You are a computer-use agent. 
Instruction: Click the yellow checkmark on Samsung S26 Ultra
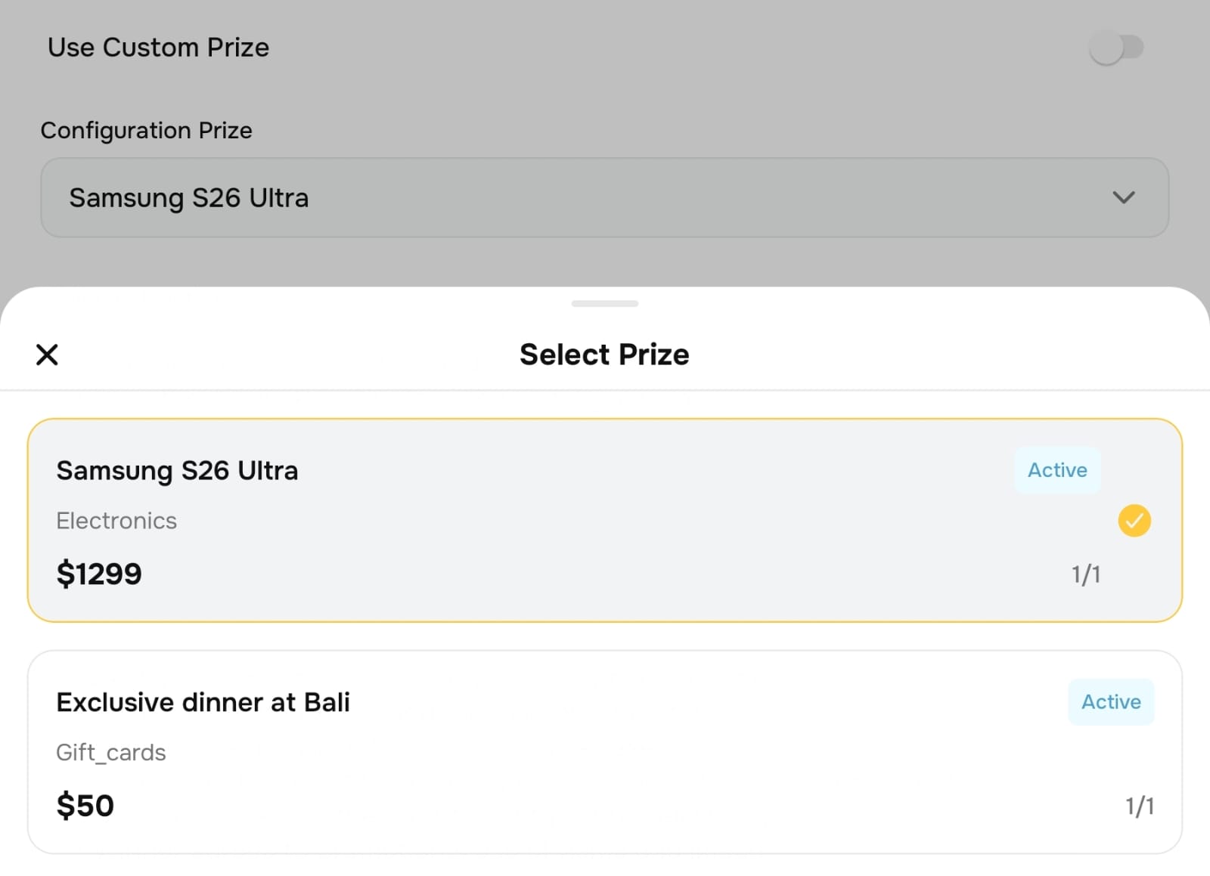[1134, 521]
